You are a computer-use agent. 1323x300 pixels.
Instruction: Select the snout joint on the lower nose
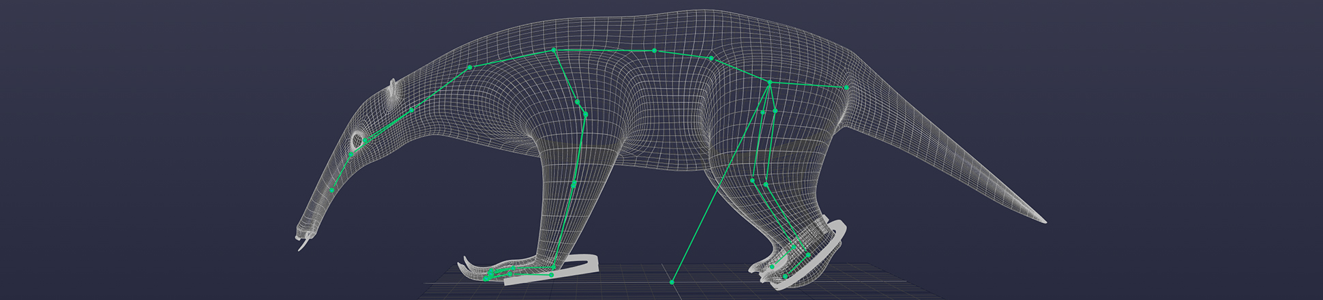(x=332, y=190)
